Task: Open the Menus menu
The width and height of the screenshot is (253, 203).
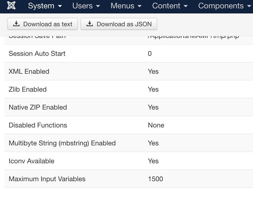Action: 126,6
